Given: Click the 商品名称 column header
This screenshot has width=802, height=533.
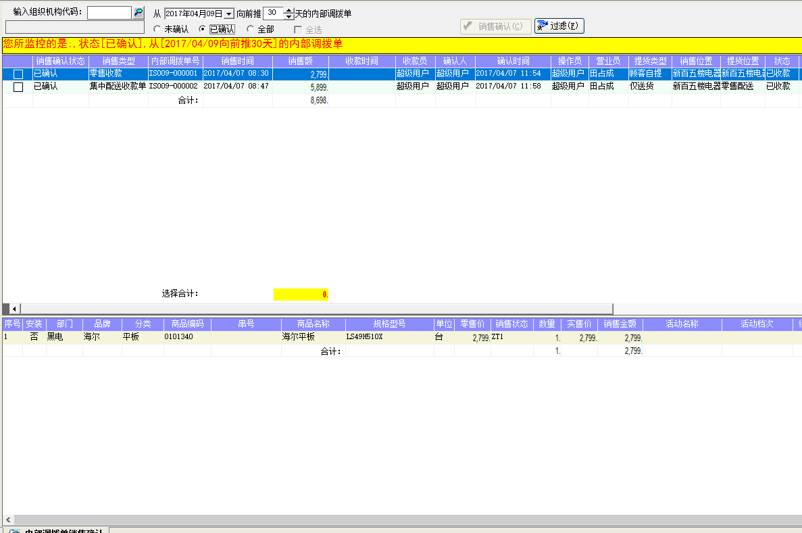Looking at the screenshot, I should 313,324.
